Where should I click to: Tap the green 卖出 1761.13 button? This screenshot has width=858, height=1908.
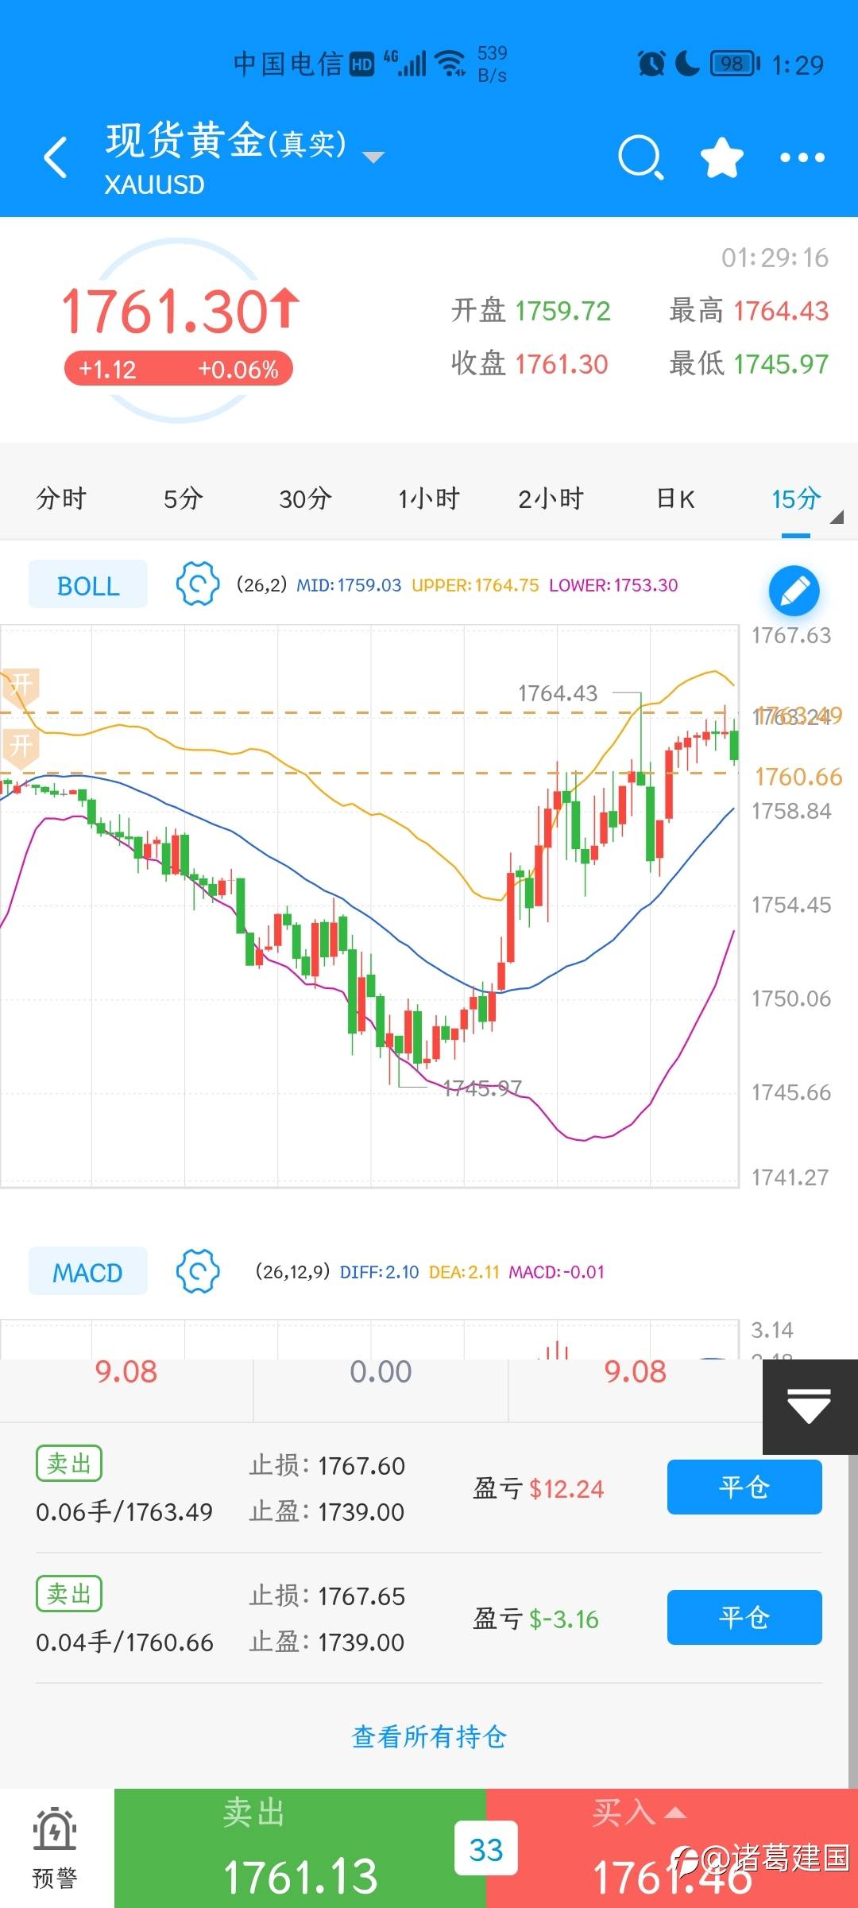tap(300, 1848)
